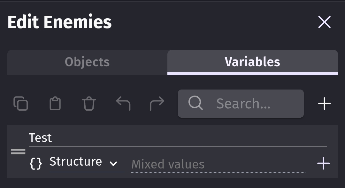The image size is (345, 188).
Task: Select the Variables tab
Action: click(252, 62)
